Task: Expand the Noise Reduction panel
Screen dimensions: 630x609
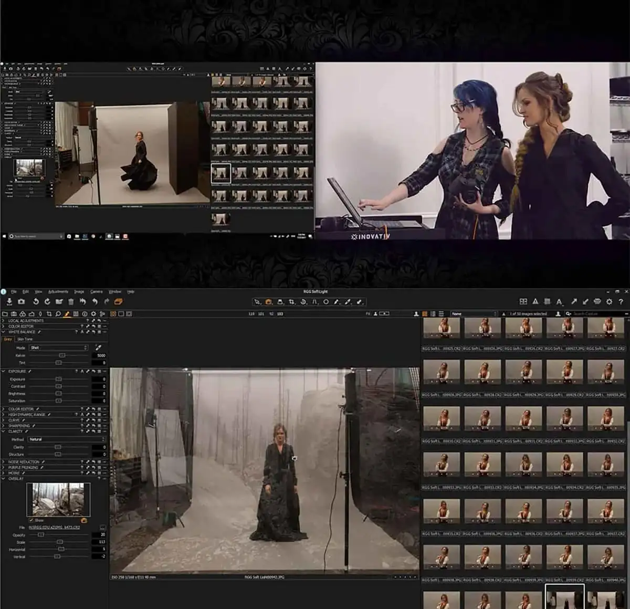Action: 4,462
